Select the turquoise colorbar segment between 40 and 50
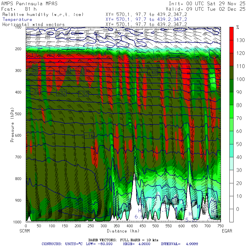Screen dimensions: 247x247 click(231, 151)
